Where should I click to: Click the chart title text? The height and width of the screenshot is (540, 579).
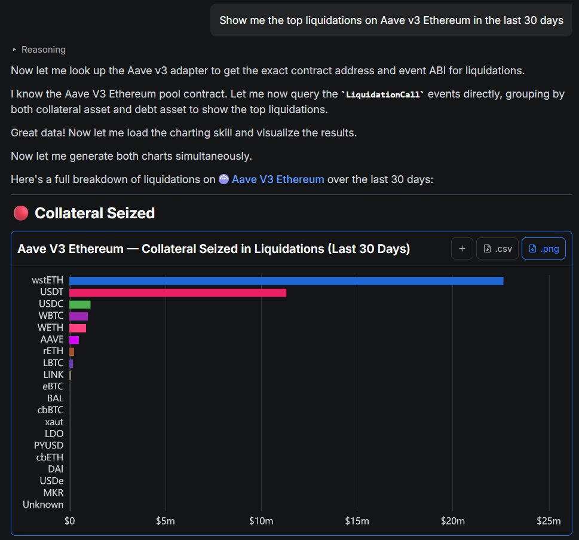tap(213, 249)
